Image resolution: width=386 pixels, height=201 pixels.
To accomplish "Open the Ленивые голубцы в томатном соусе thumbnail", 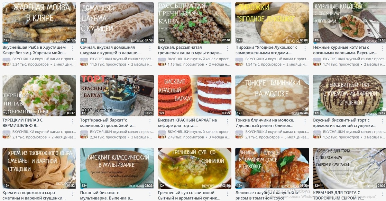I will tap(272, 168).
